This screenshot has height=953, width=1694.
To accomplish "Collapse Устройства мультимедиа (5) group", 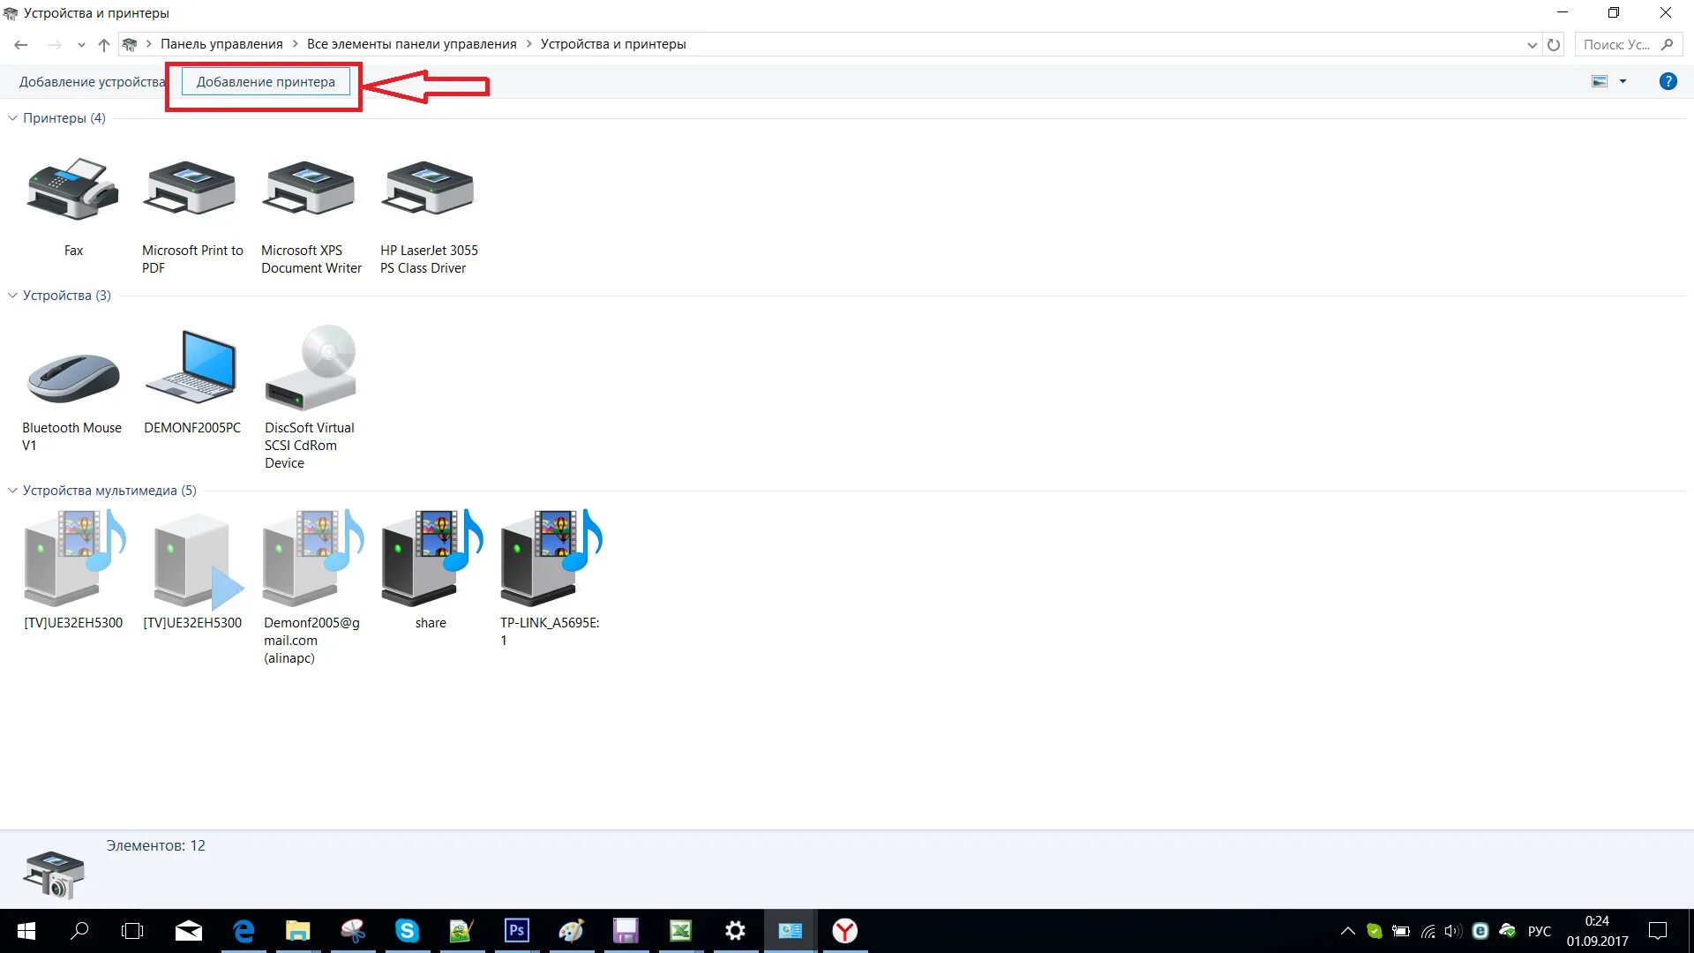I will click(12, 491).
